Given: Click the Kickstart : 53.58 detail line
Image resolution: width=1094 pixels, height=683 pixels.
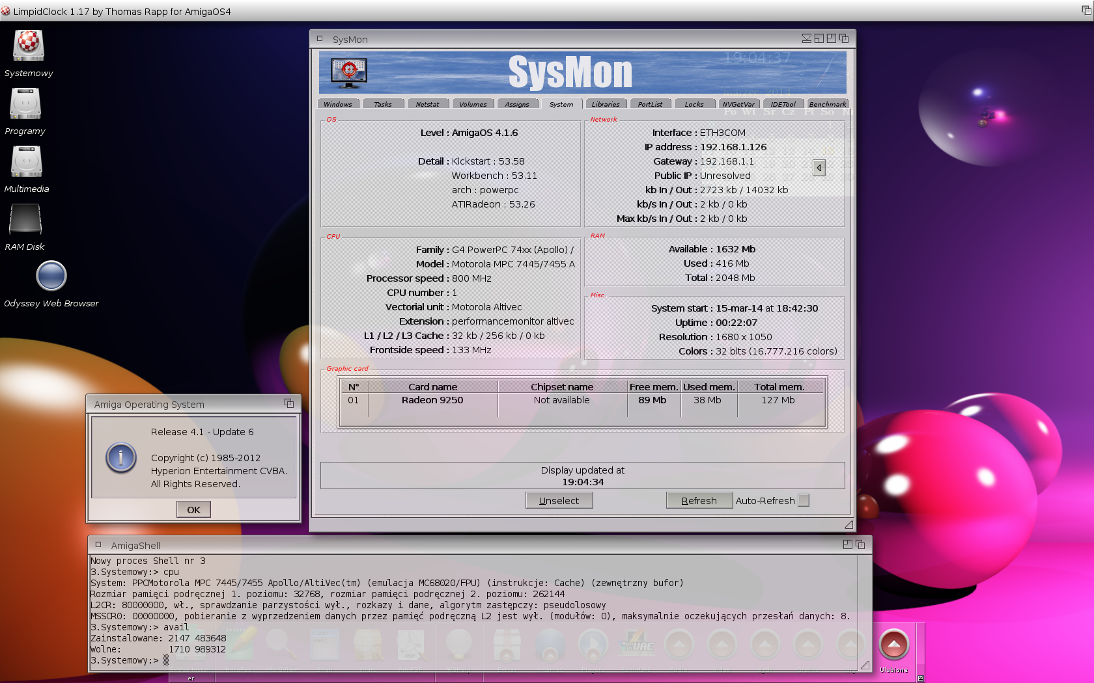Looking at the screenshot, I should 488,161.
